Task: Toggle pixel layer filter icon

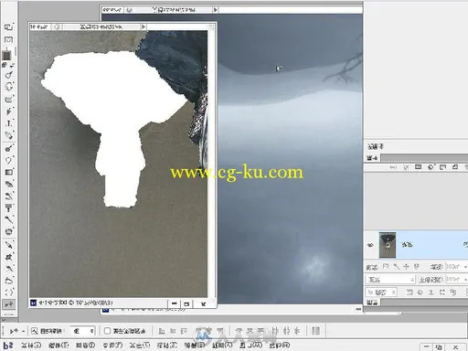Action: pos(409,292)
